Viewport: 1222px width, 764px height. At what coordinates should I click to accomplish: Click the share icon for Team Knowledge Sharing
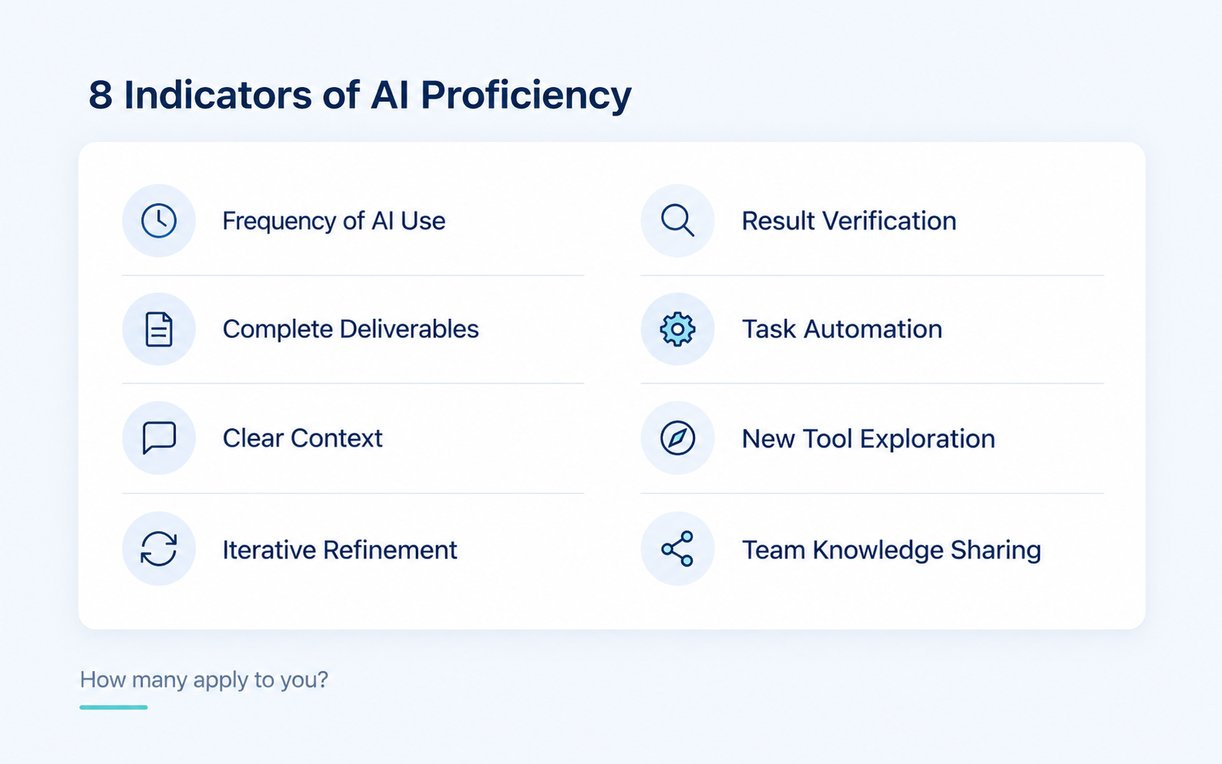pyautogui.click(x=677, y=548)
